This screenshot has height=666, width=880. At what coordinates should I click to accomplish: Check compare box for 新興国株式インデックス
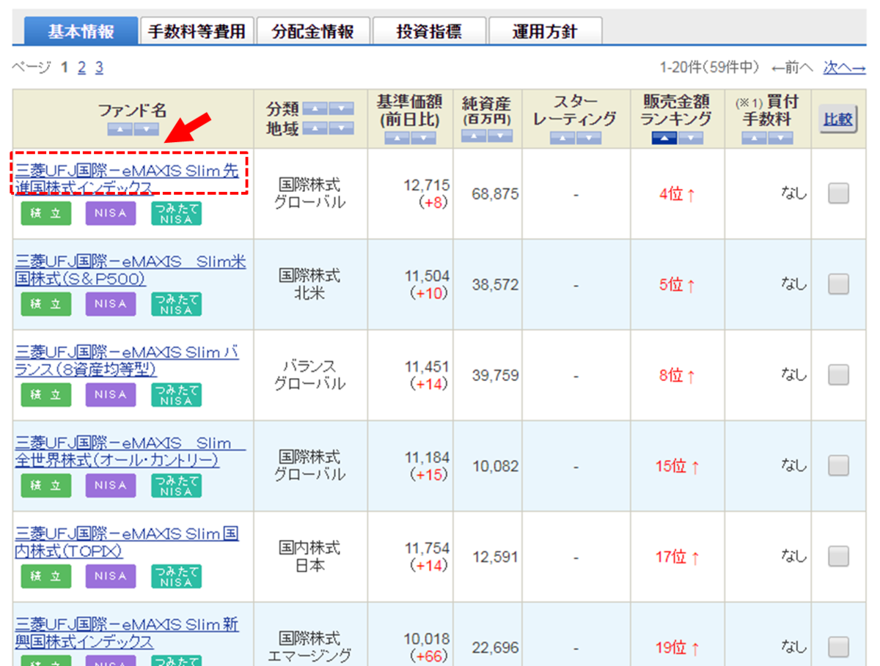838,647
